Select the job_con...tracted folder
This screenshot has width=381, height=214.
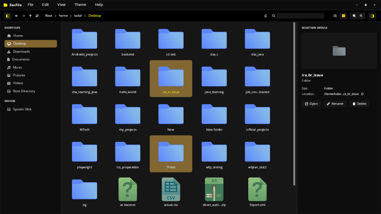(257, 79)
